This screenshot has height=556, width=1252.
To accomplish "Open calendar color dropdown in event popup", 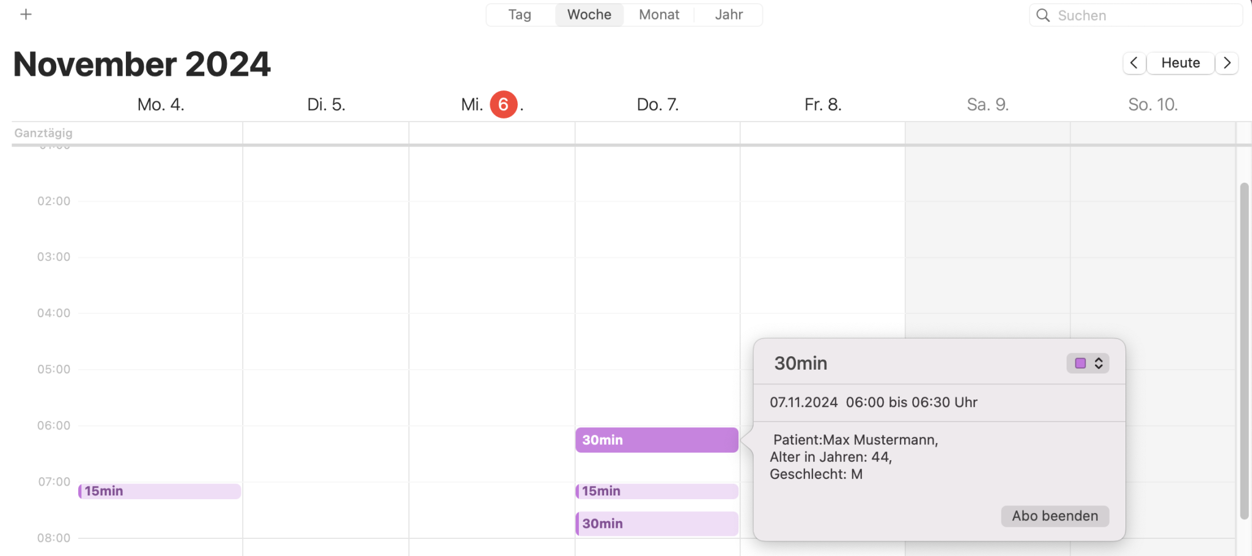I will point(1088,364).
